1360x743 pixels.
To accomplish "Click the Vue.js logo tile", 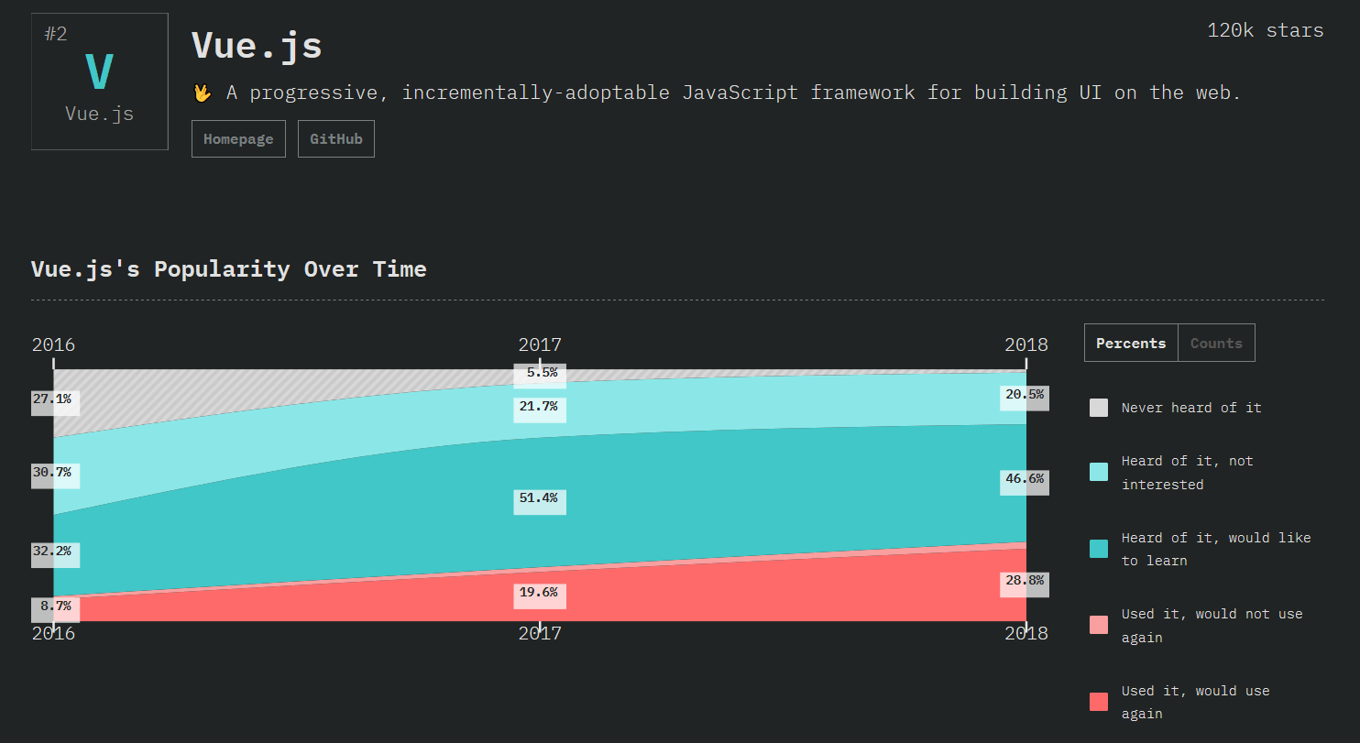I will point(99,82).
